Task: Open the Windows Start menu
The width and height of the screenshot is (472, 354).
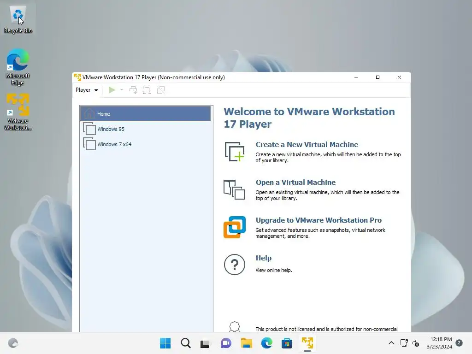Action: coord(165,343)
